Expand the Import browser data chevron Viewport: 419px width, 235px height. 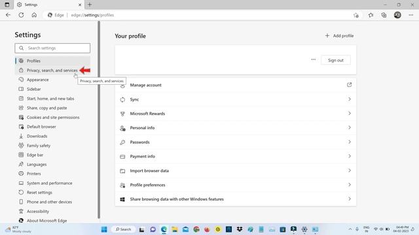(350, 170)
